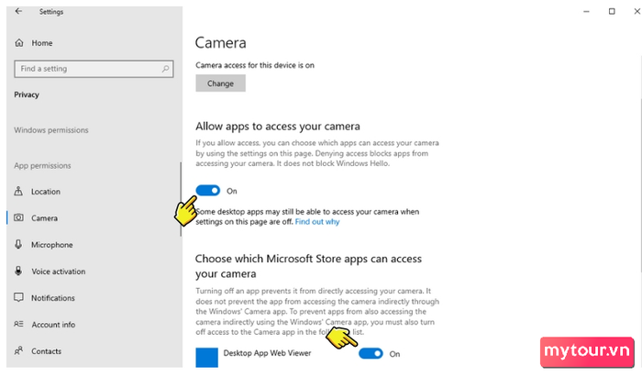
Task: Disable Desktop App Web Viewer camera toggle
Action: [371, 353]
